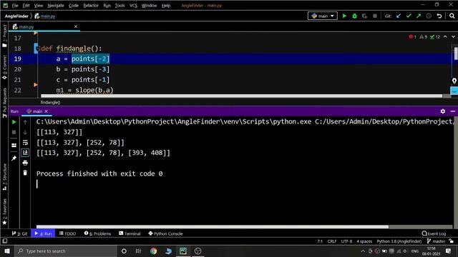
Task: Click the editor horizontal scrollbar
Action: click(x=242, y=96)
